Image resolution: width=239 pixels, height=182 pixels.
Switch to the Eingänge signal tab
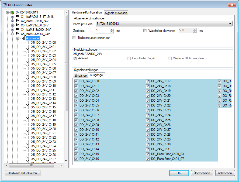click(81, 75)
